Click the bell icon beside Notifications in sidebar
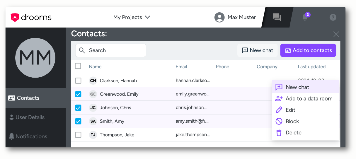The image size is (356, 159). (11, 136)
